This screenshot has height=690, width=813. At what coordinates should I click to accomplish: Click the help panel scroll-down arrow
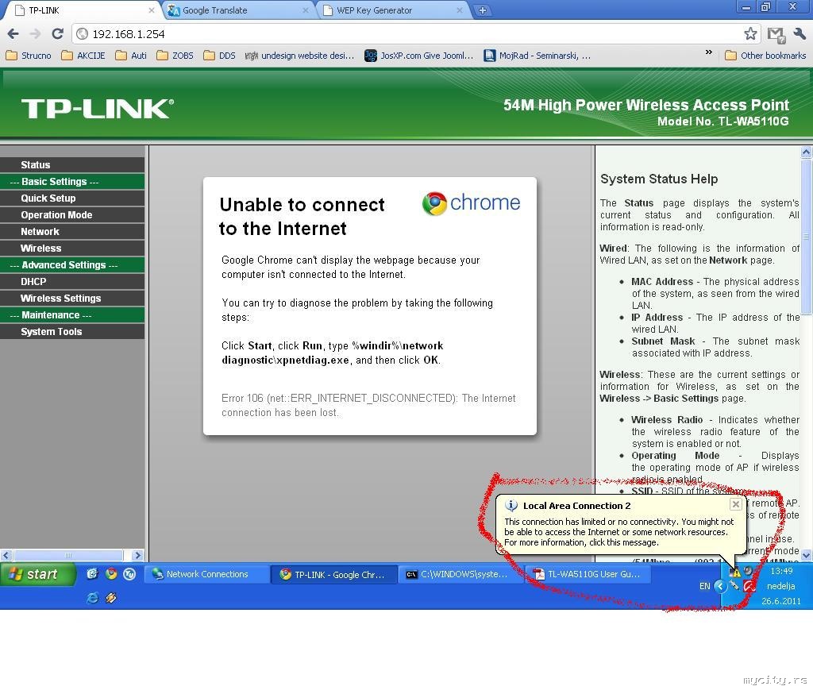pos(806,555)
